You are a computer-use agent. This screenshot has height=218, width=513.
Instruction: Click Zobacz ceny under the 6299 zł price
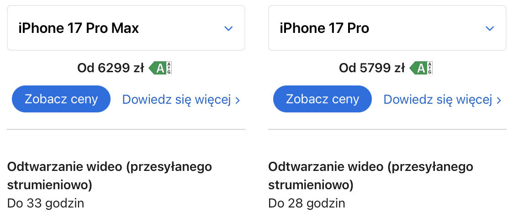[61, 99]
